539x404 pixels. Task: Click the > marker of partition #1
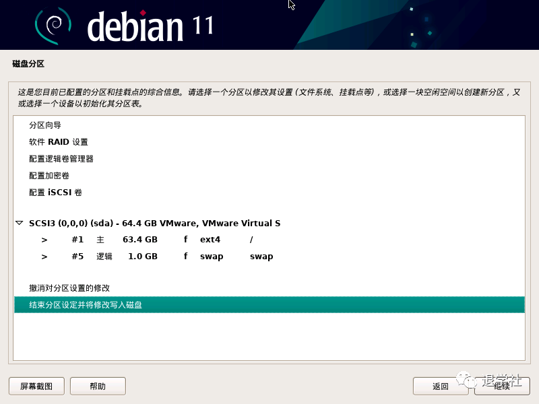(x=44, y=240)
